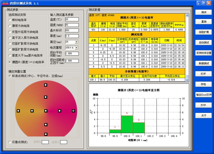214x154 pixels.
Task: Expand the 电流量程 current range dropdown
Action: (x=76, y=48)
